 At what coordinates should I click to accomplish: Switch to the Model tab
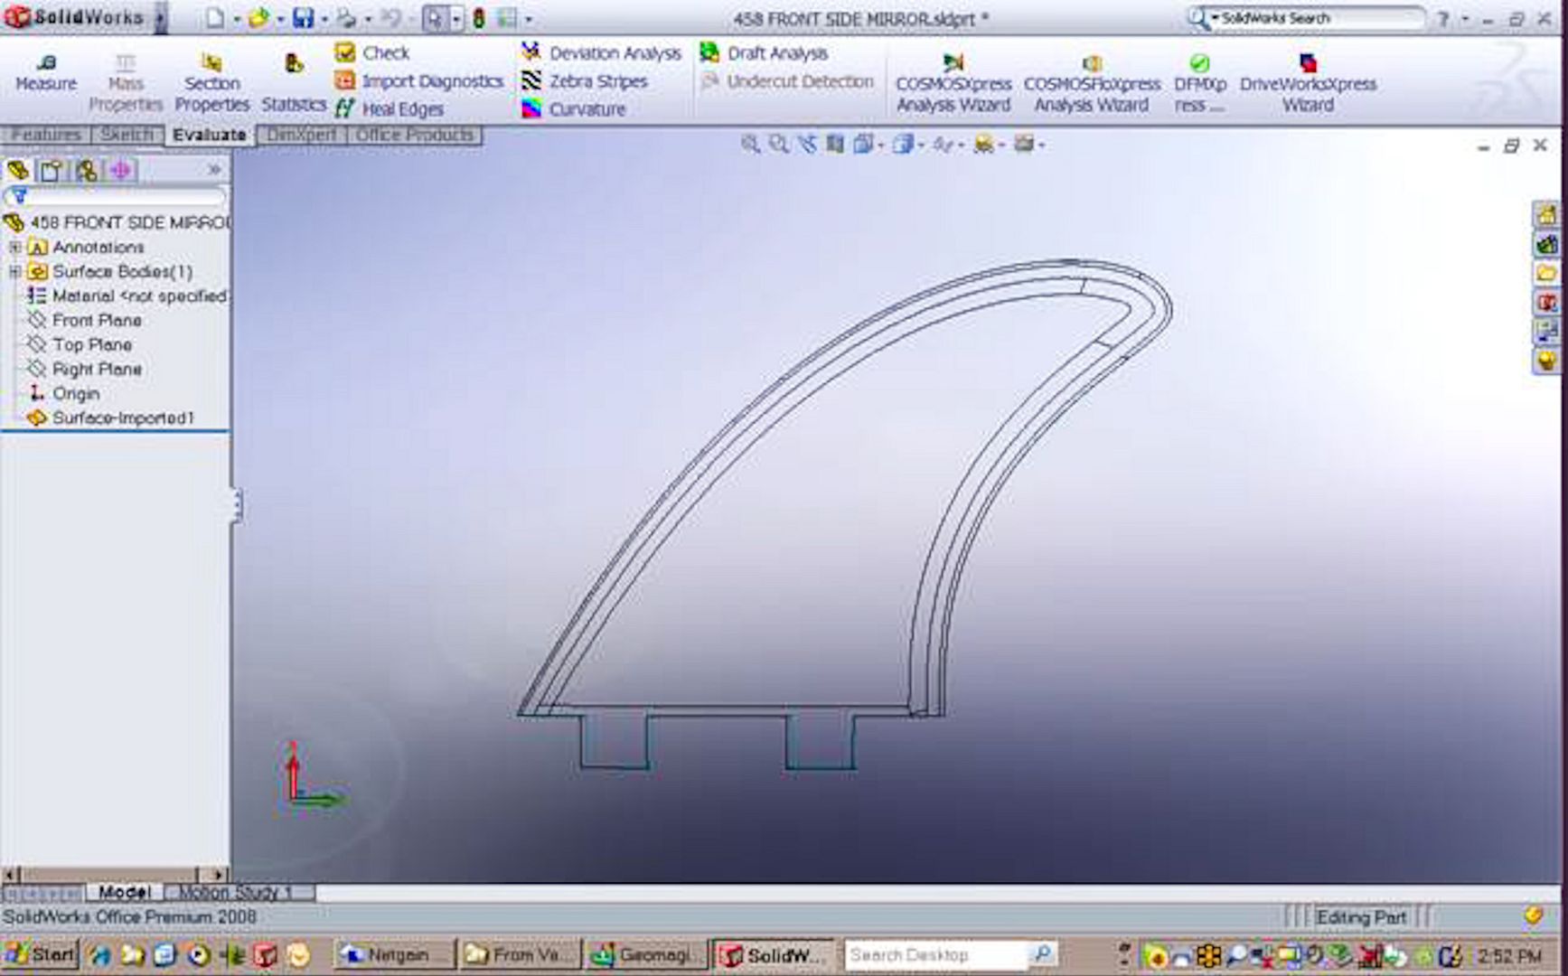(124, 892)
